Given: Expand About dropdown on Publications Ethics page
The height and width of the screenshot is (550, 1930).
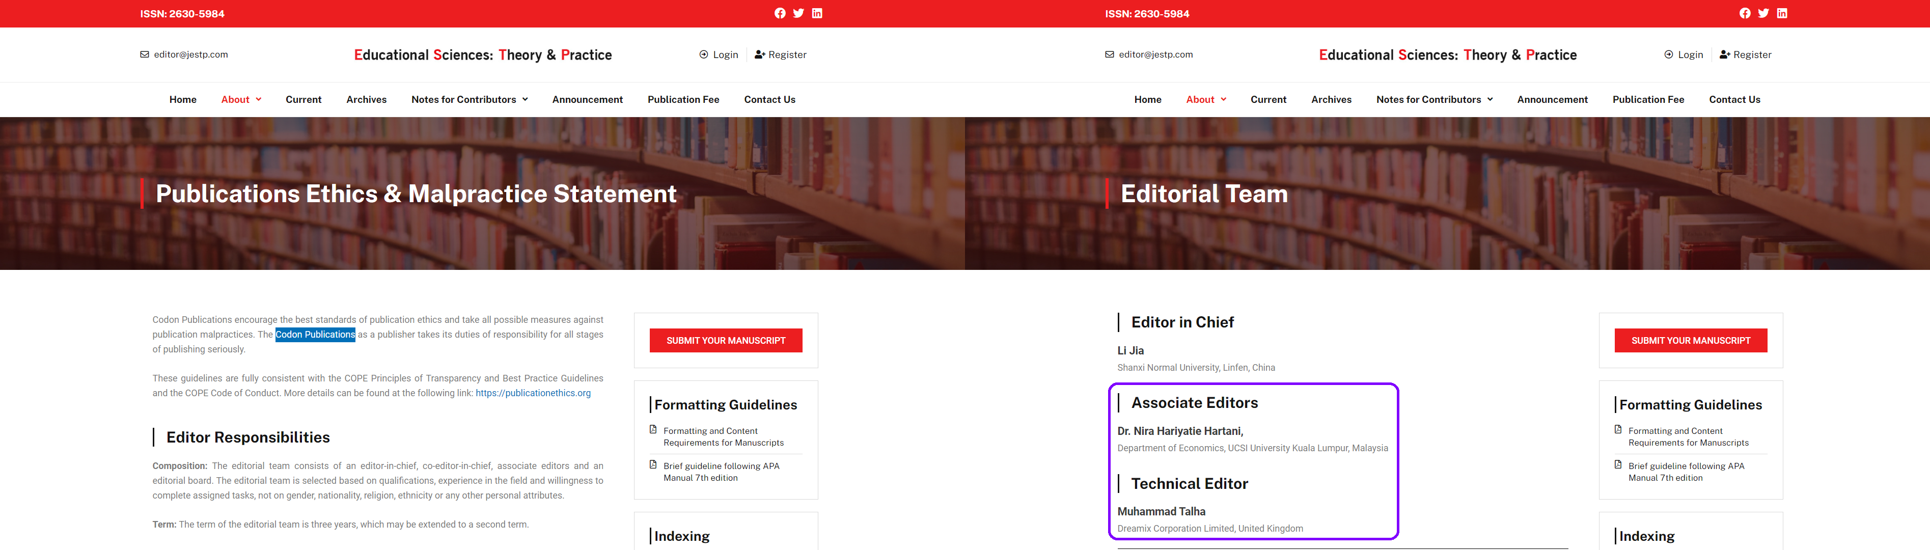Looking at the screenshot, I should point(241,100).
